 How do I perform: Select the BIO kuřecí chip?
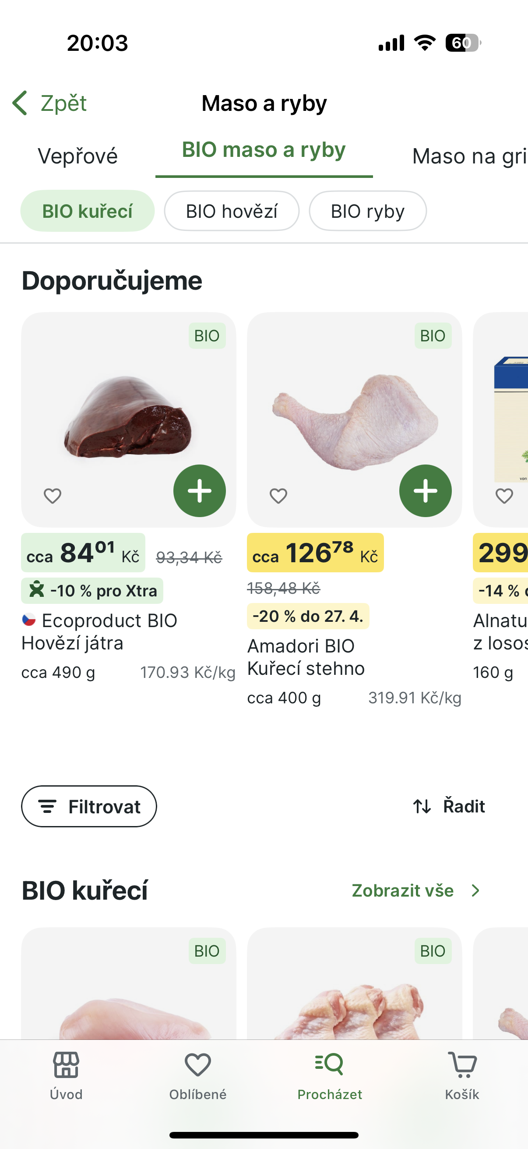[x=87, y=211]
